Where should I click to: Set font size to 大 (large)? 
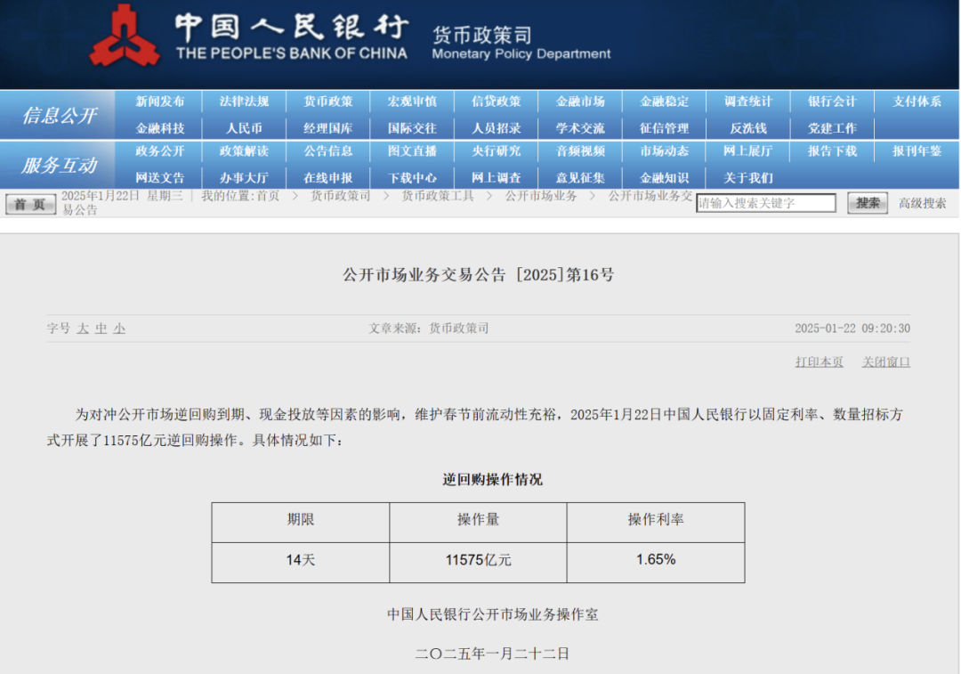click(83, 329)
